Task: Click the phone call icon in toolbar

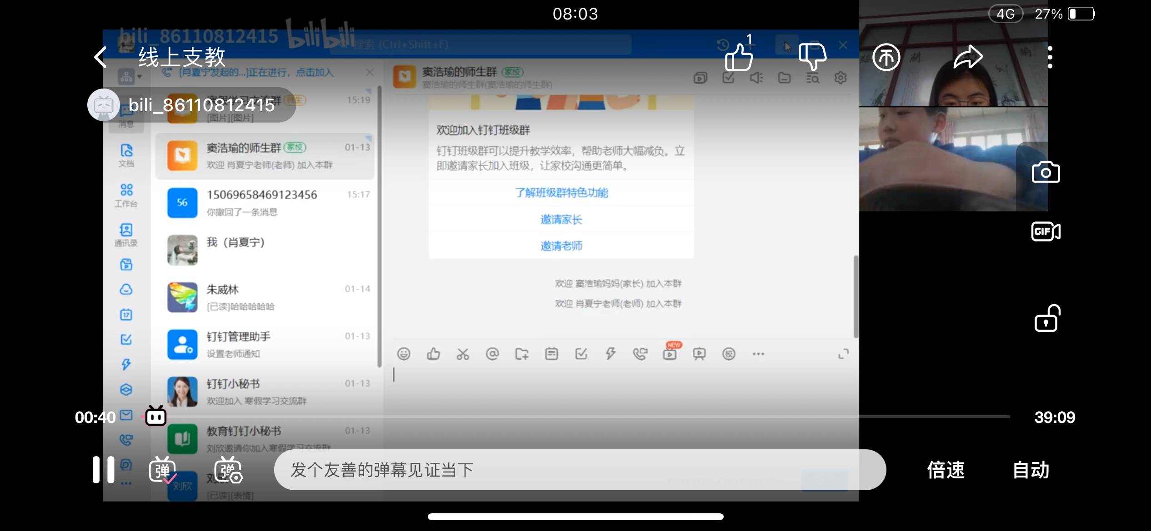Action: click(640, 354)
